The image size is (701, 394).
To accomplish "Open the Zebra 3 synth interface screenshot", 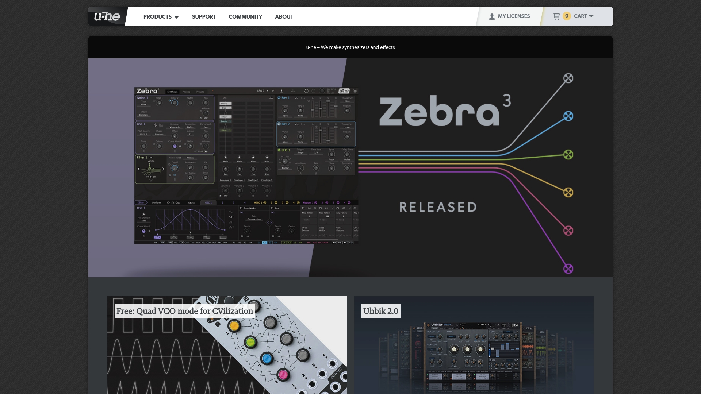I will 246,166.
